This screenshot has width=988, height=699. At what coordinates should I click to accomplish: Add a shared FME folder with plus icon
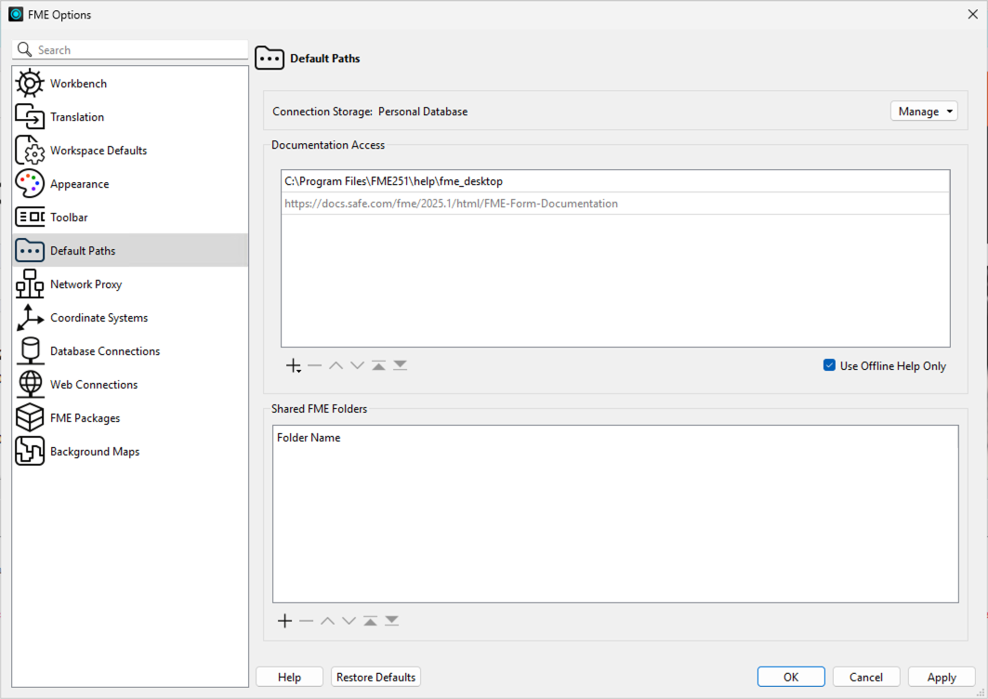284,621
